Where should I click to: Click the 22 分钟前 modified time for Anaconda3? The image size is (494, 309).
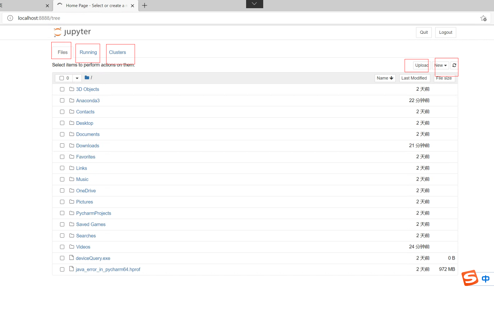click(x=419, y=101)
